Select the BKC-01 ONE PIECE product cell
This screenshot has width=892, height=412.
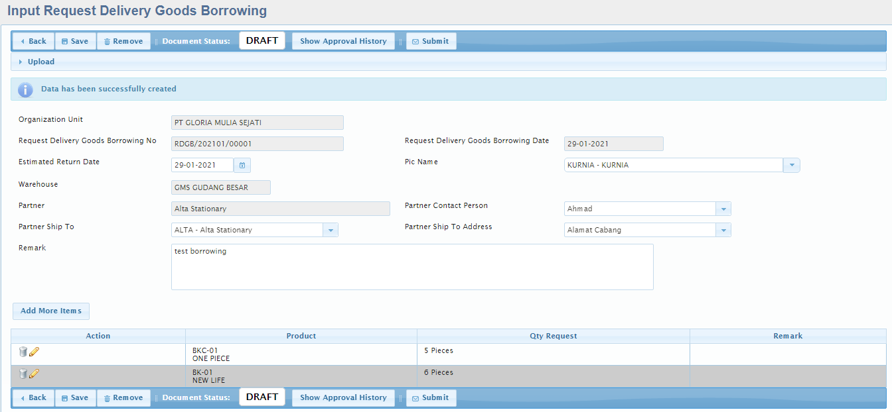coord(301,354)
